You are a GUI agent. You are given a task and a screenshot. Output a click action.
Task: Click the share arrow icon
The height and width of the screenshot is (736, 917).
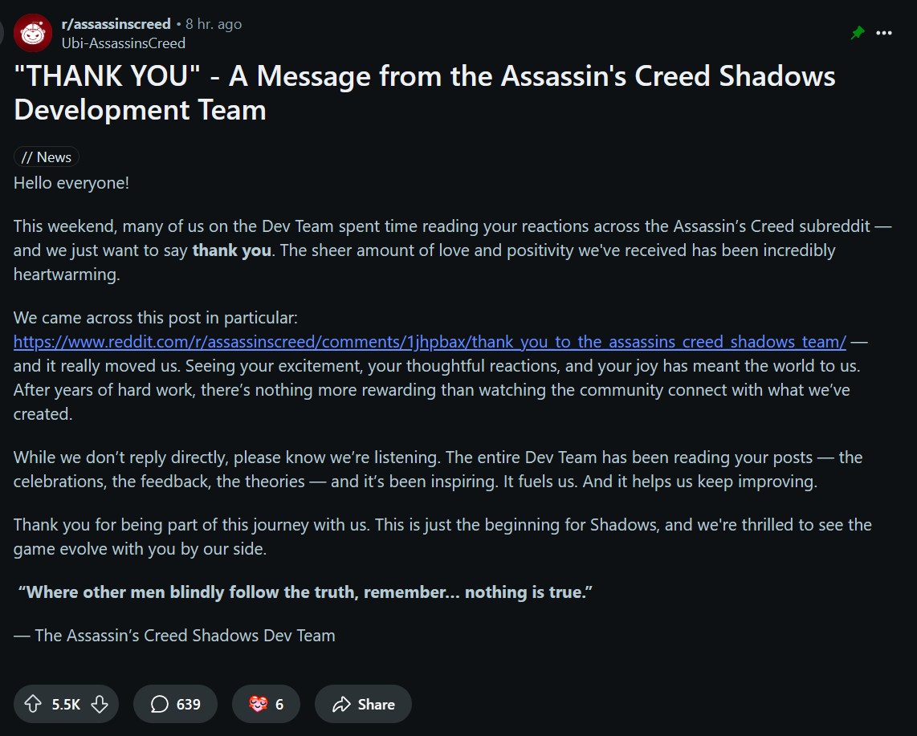[x=341, y=704]
